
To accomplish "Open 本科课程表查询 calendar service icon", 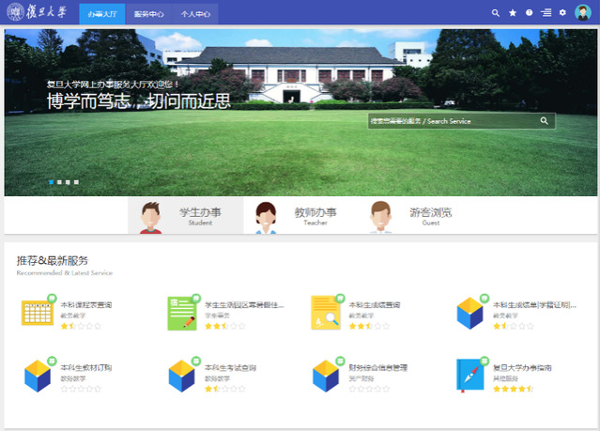I will click(x=37, y=313).
